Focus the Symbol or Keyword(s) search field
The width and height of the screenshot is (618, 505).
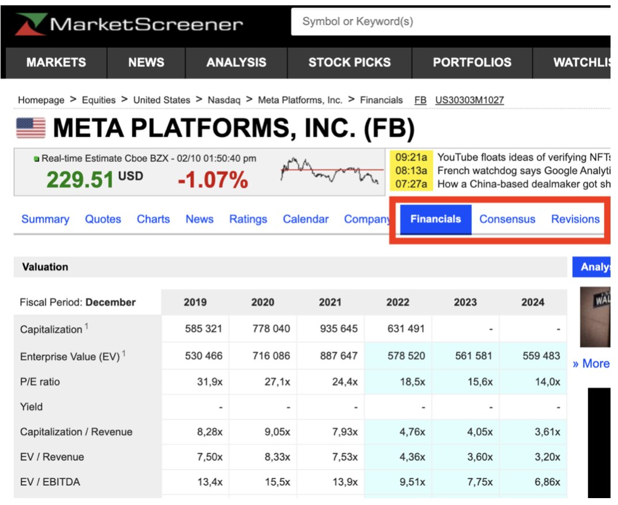pyautogui.click(x=450, y=22)
